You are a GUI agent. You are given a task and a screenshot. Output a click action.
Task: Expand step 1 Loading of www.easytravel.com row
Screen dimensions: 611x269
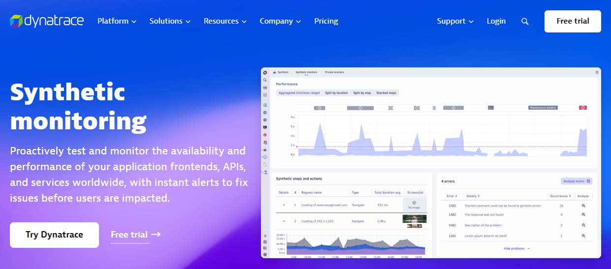click(x=284, y=205)
